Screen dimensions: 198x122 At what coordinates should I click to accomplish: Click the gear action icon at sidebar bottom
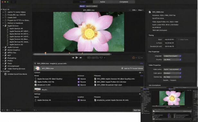pos(7,110)
